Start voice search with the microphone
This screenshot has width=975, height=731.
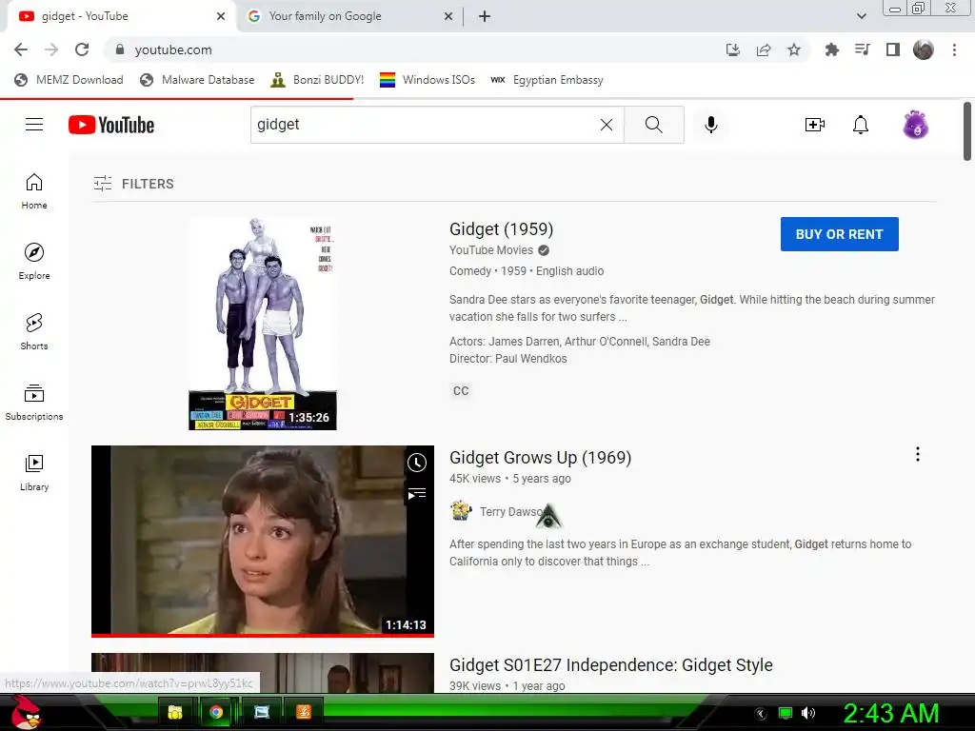pos(710,125)
